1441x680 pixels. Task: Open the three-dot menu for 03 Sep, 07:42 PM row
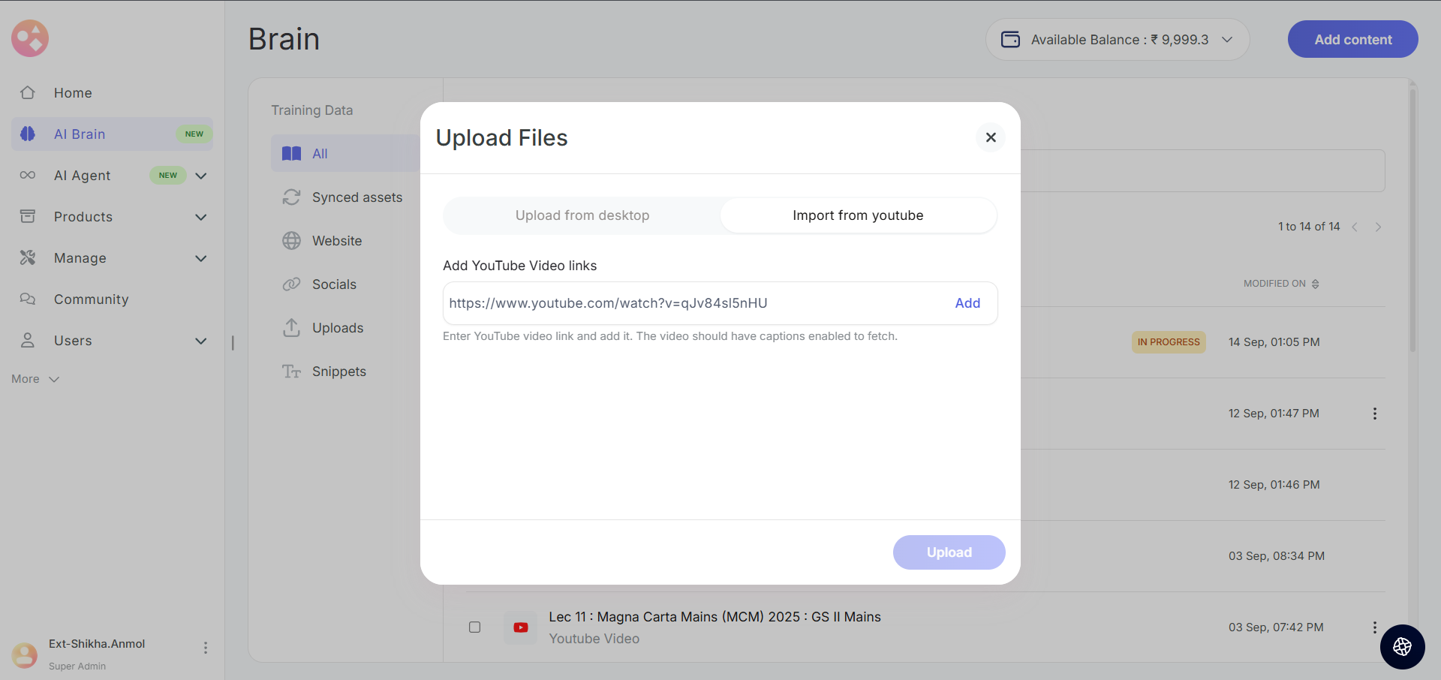[x=1375, y=627]
